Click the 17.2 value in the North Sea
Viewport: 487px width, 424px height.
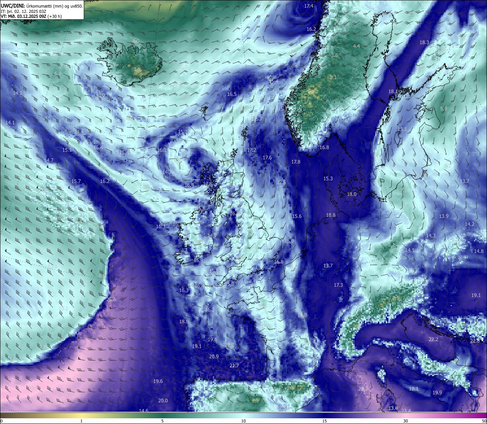(x=251, y=151)
